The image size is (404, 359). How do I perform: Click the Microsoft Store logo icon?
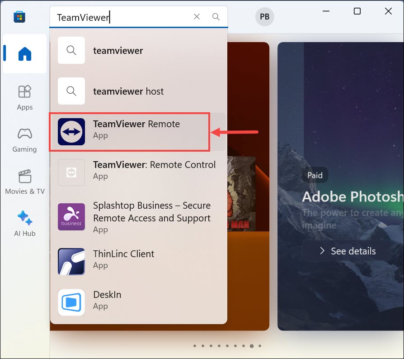[x=19, y=17]
